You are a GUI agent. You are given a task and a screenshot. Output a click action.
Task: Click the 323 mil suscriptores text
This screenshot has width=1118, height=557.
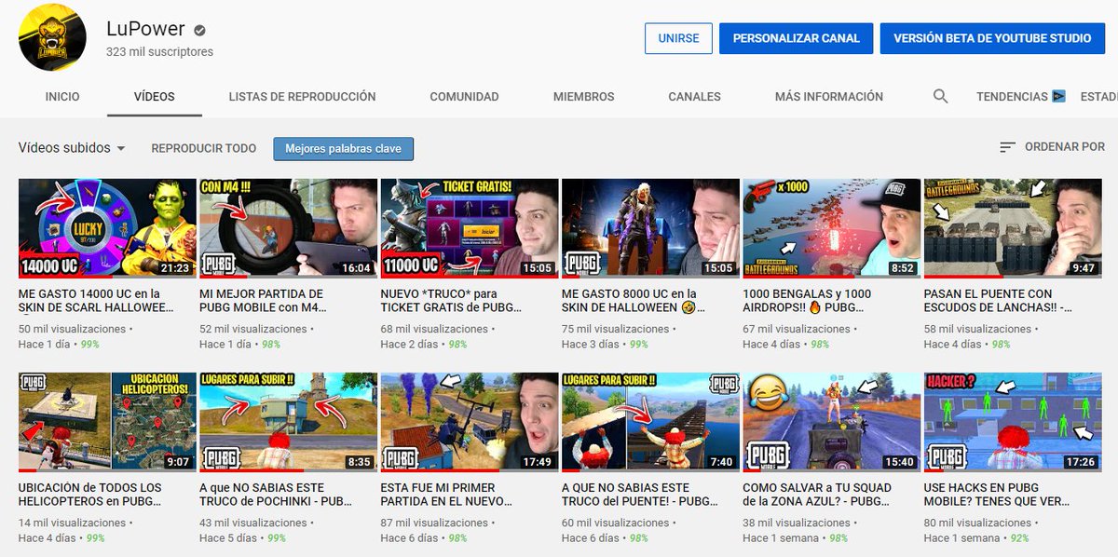coord(159,52)
